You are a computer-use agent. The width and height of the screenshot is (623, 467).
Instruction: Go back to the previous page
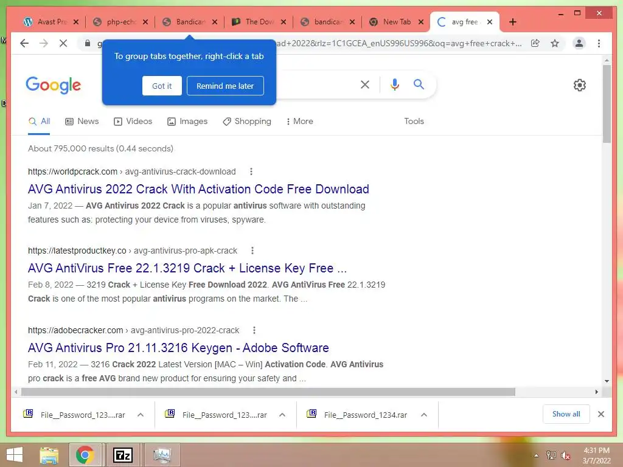(x=24, y=43)
